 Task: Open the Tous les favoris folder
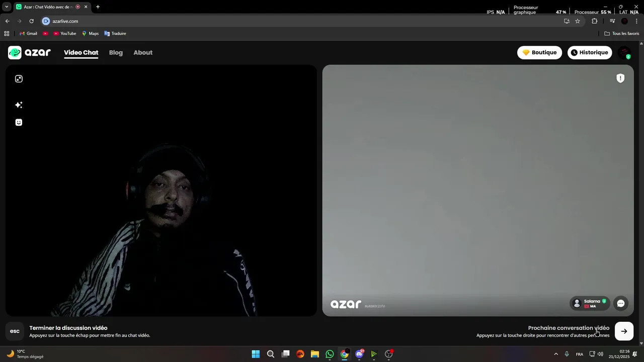click(x=622, y=34)
